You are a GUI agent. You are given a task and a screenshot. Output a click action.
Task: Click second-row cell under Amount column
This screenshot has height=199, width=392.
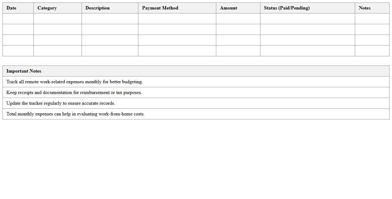(238, 29)
